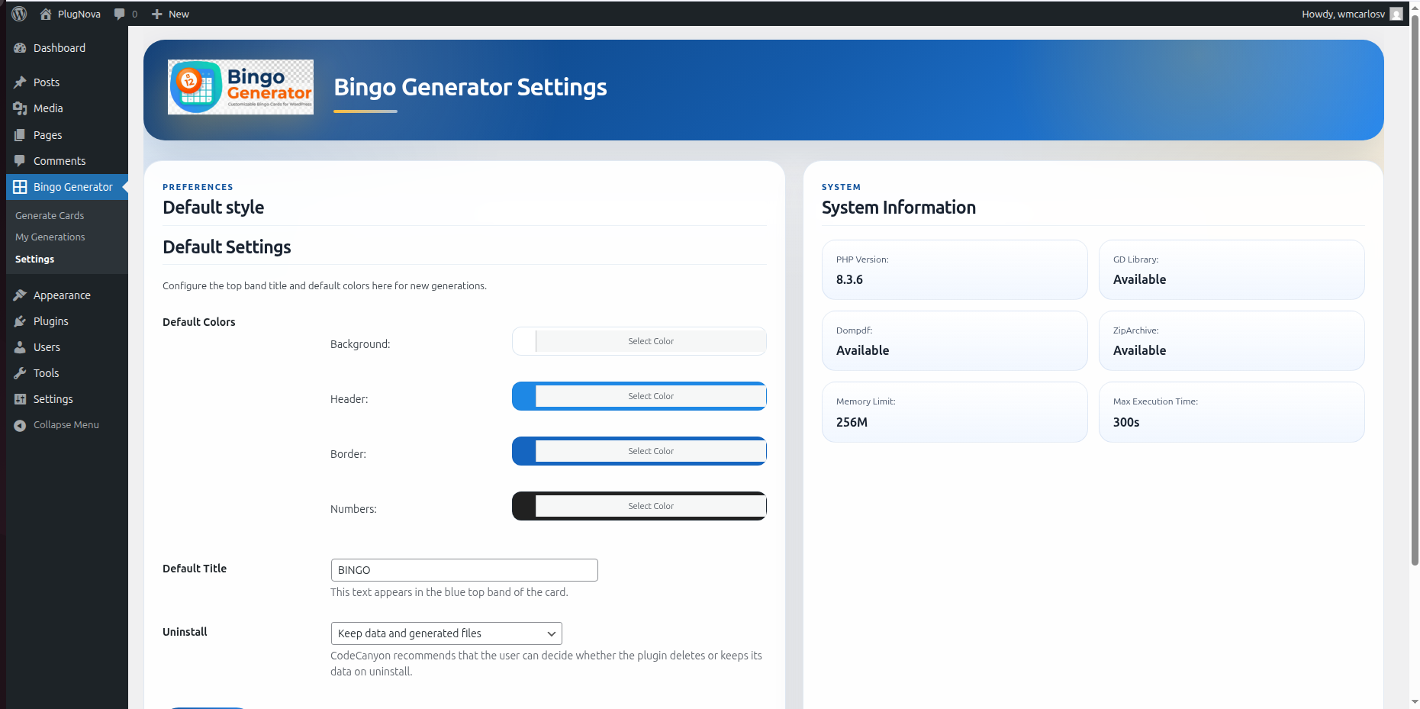Go to Generate Cards submenu
1420x709 pixels.
coord(50,216)
